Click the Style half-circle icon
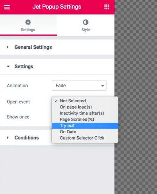157x194 pixels. 86,22
